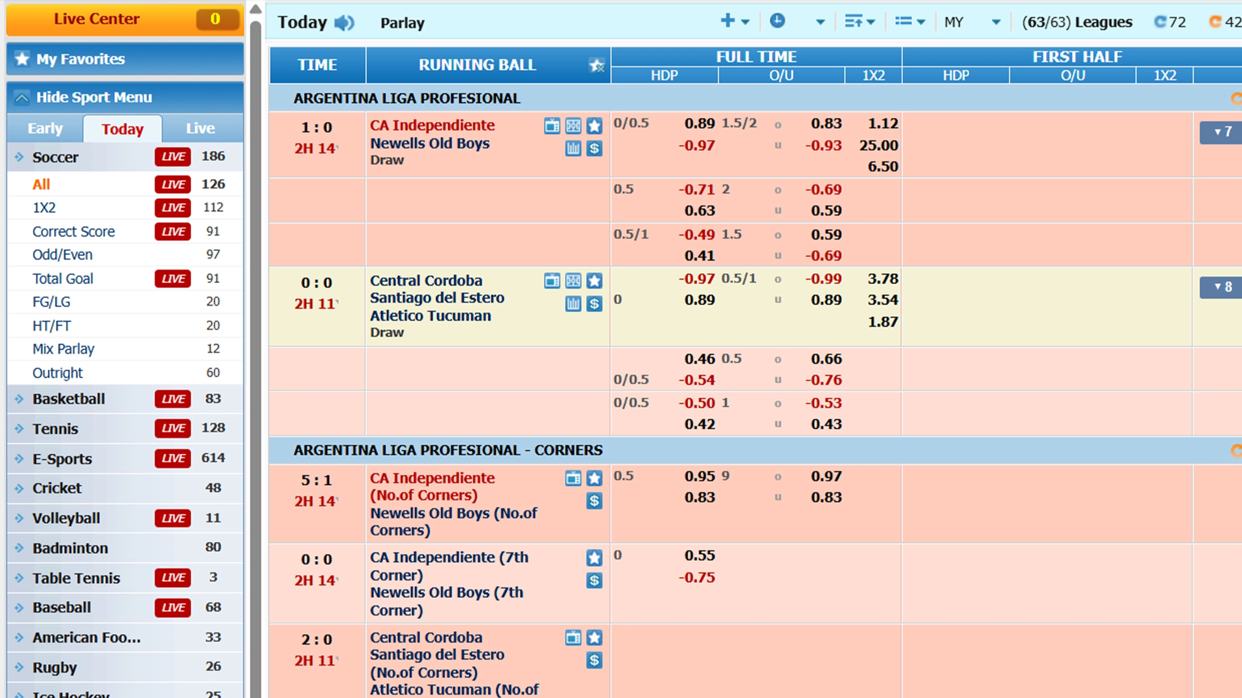The width and height of the screenshot is (1242, 698).
Task: Open the Badminton sport category
Action: 125,548
